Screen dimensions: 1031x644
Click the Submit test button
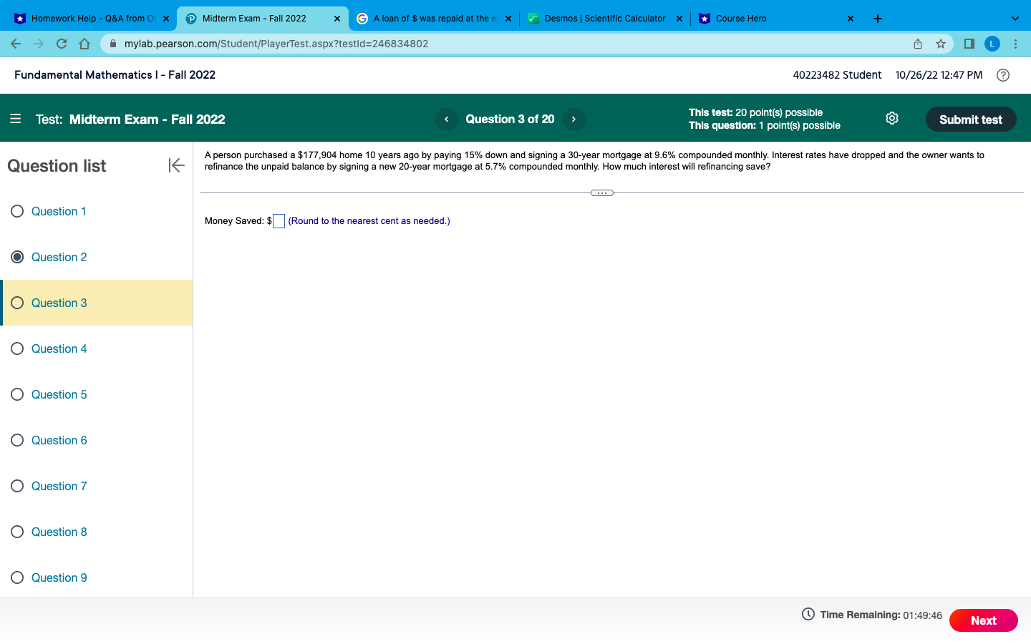pyautogui.click(x=971, y=119)
